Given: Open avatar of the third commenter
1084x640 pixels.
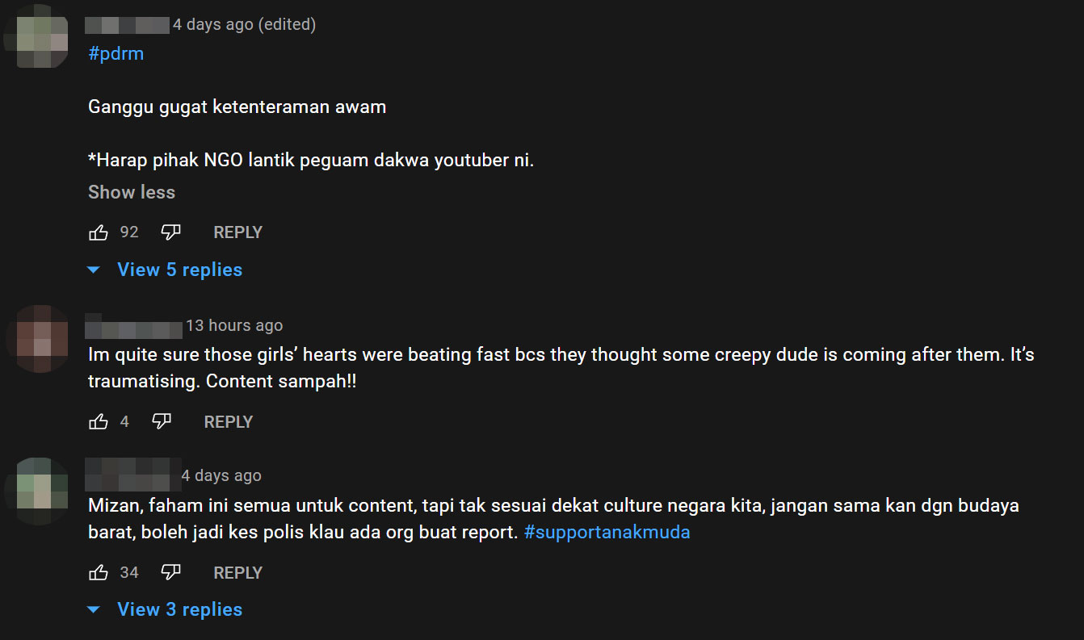Looking at the screenshot, I should (x=36, y=491).
